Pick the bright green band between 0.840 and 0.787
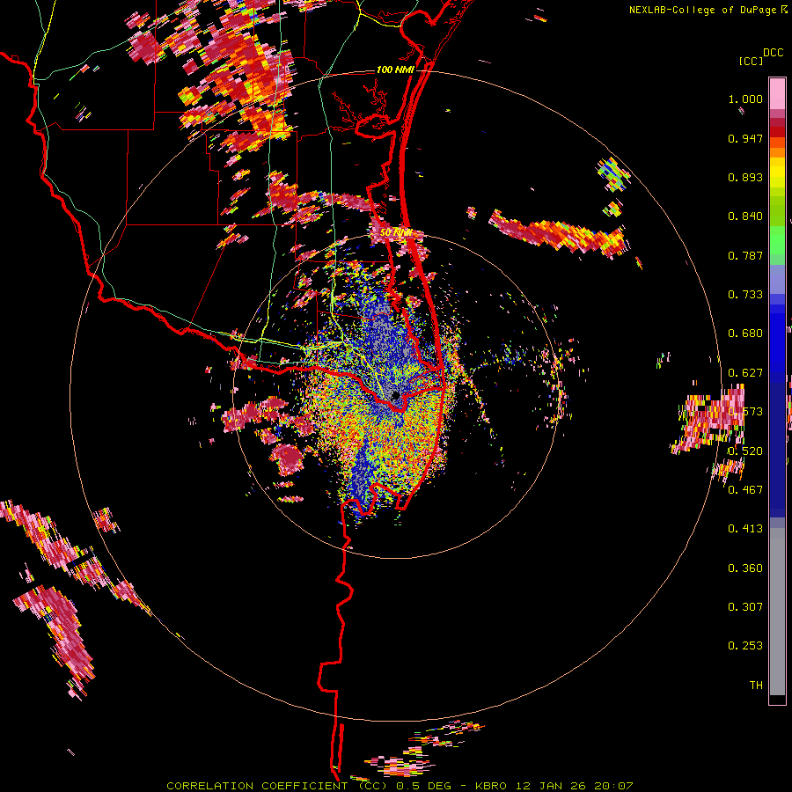792x792 pixels. click(x=777, y=240)
